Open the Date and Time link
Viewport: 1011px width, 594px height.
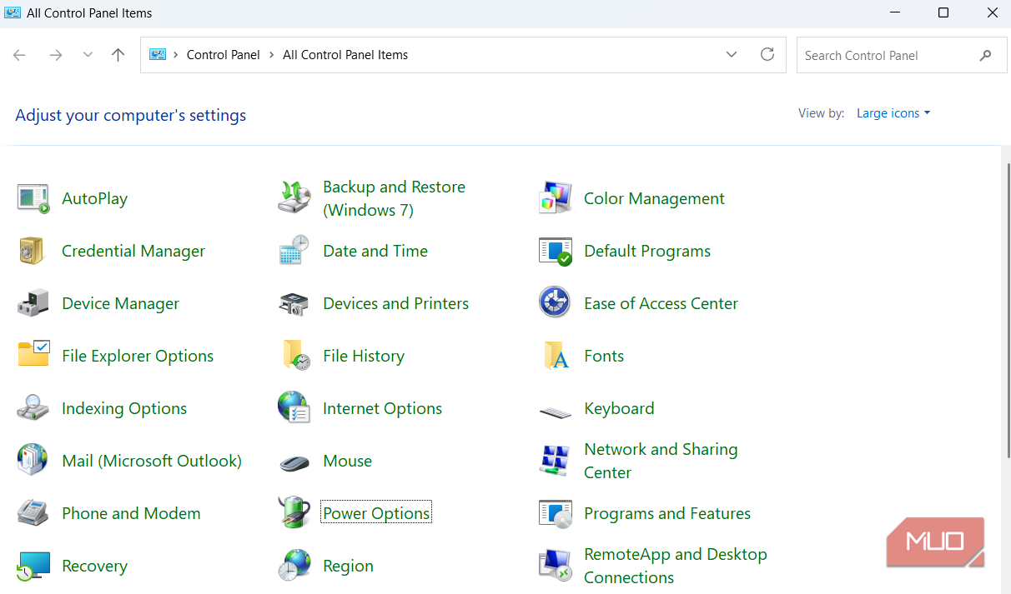point(375,251)
